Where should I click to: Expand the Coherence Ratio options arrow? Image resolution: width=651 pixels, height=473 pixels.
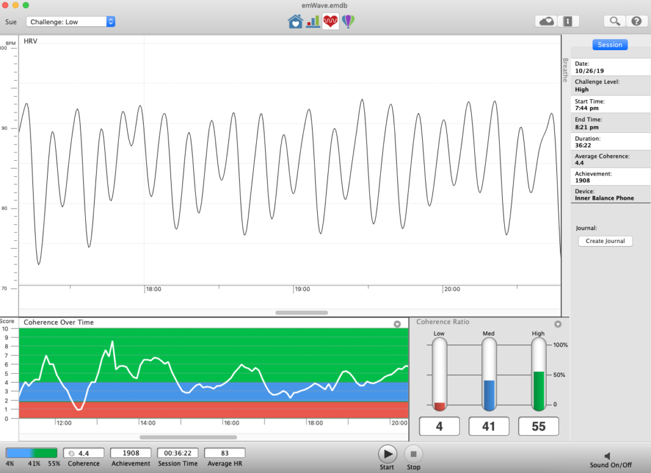coord(558,324)
